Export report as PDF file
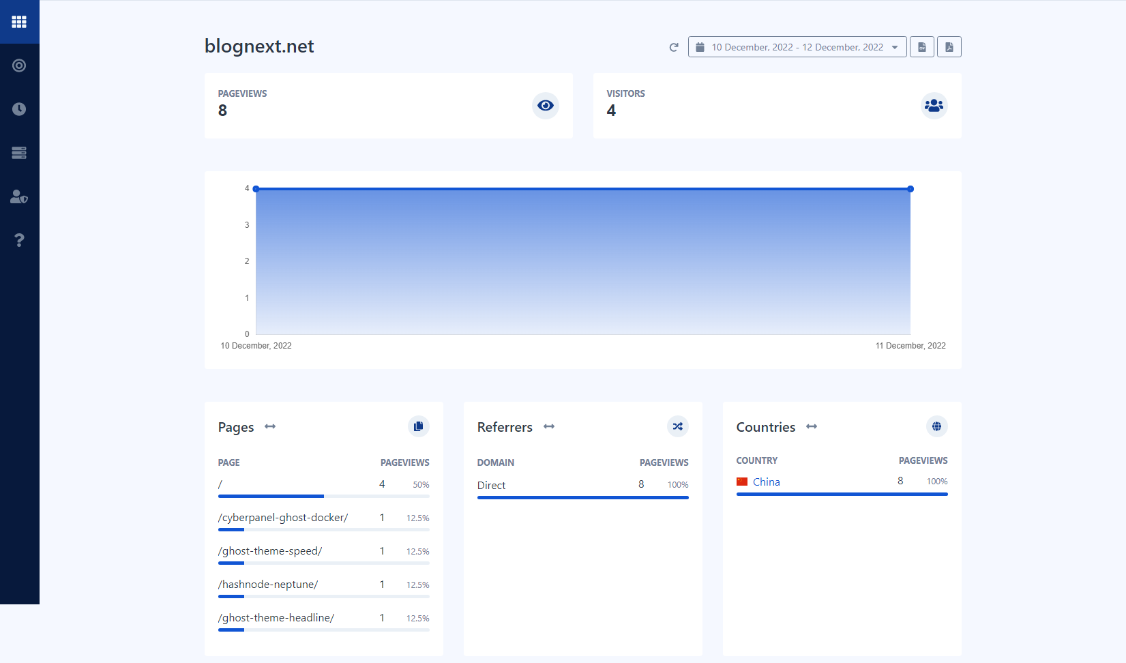1126x663 pixels. tap(949, 47)
